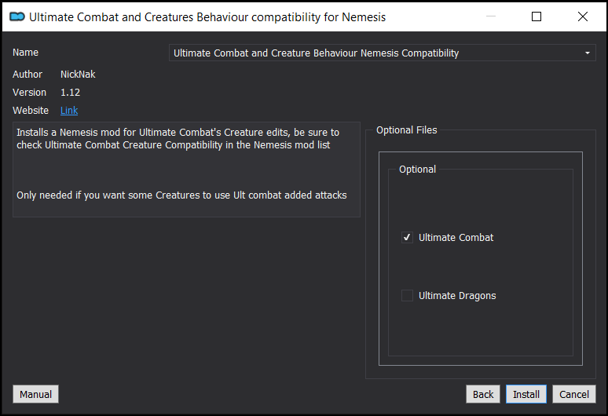This screenshot has height=416, width=608.
Task: Uncheck the Ultimate Combat checkbox
Action: (407, 238)
